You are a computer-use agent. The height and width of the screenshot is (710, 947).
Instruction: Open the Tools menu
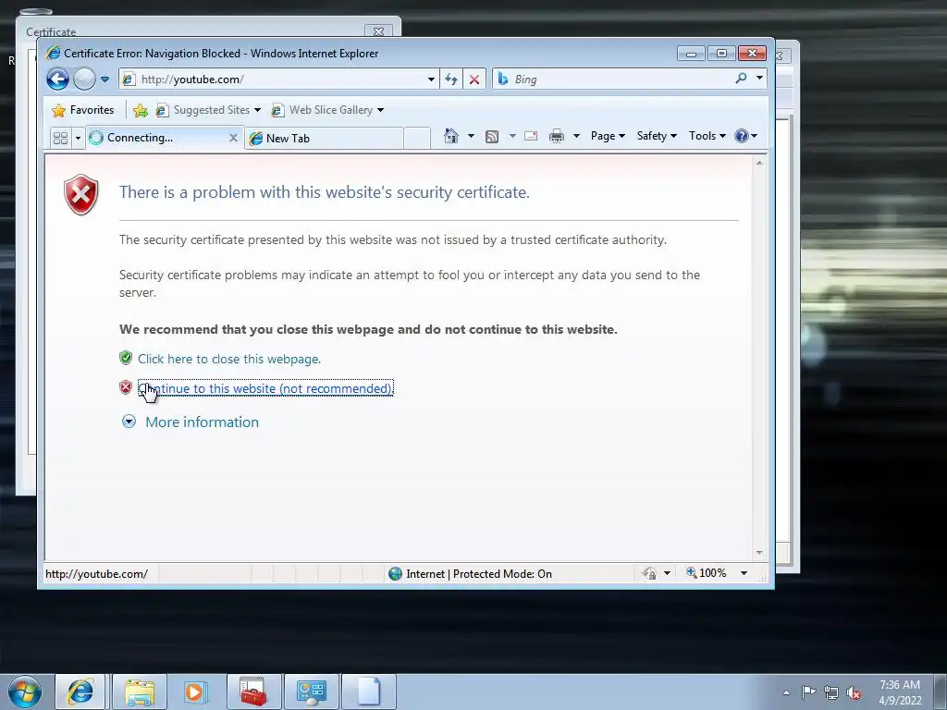click(x=707, y=136)
